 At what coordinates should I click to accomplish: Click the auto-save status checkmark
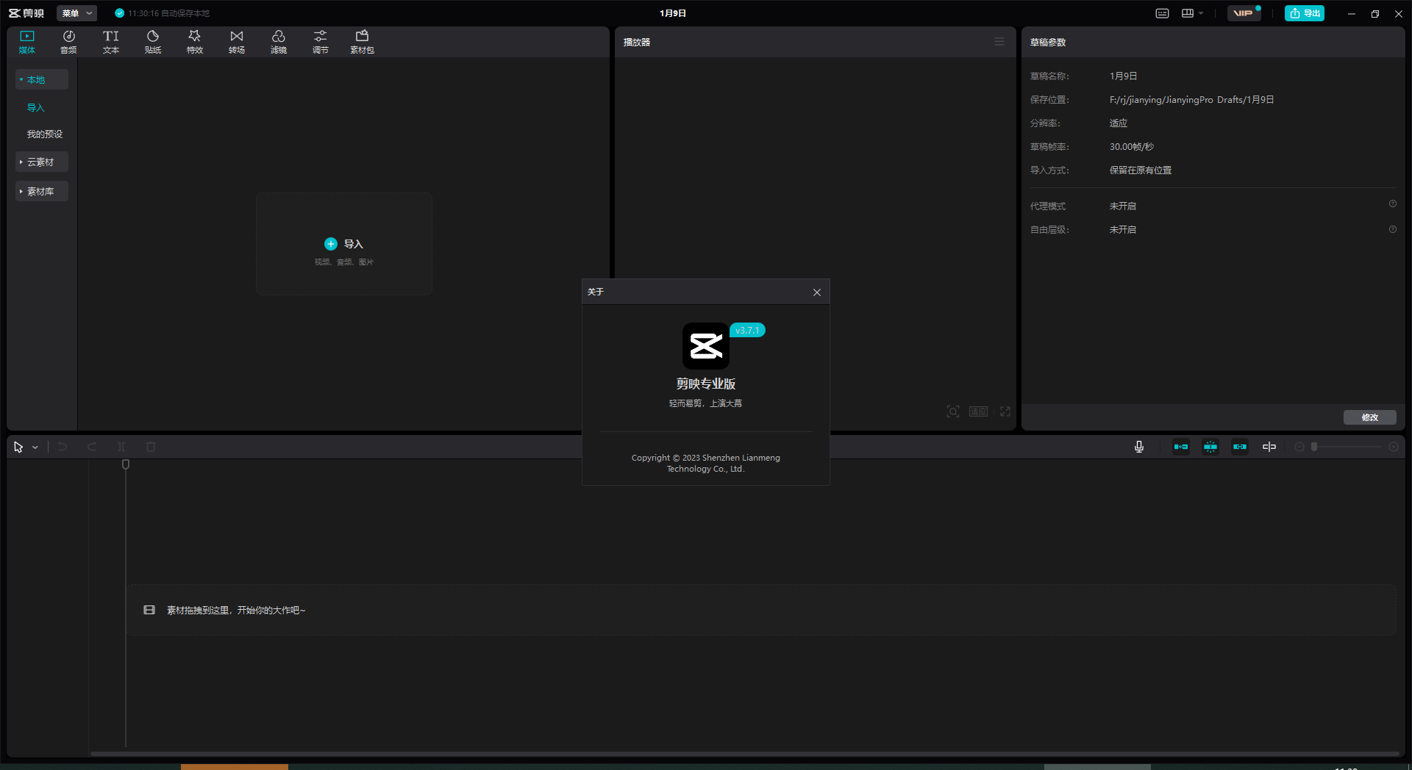click(120, 13)
